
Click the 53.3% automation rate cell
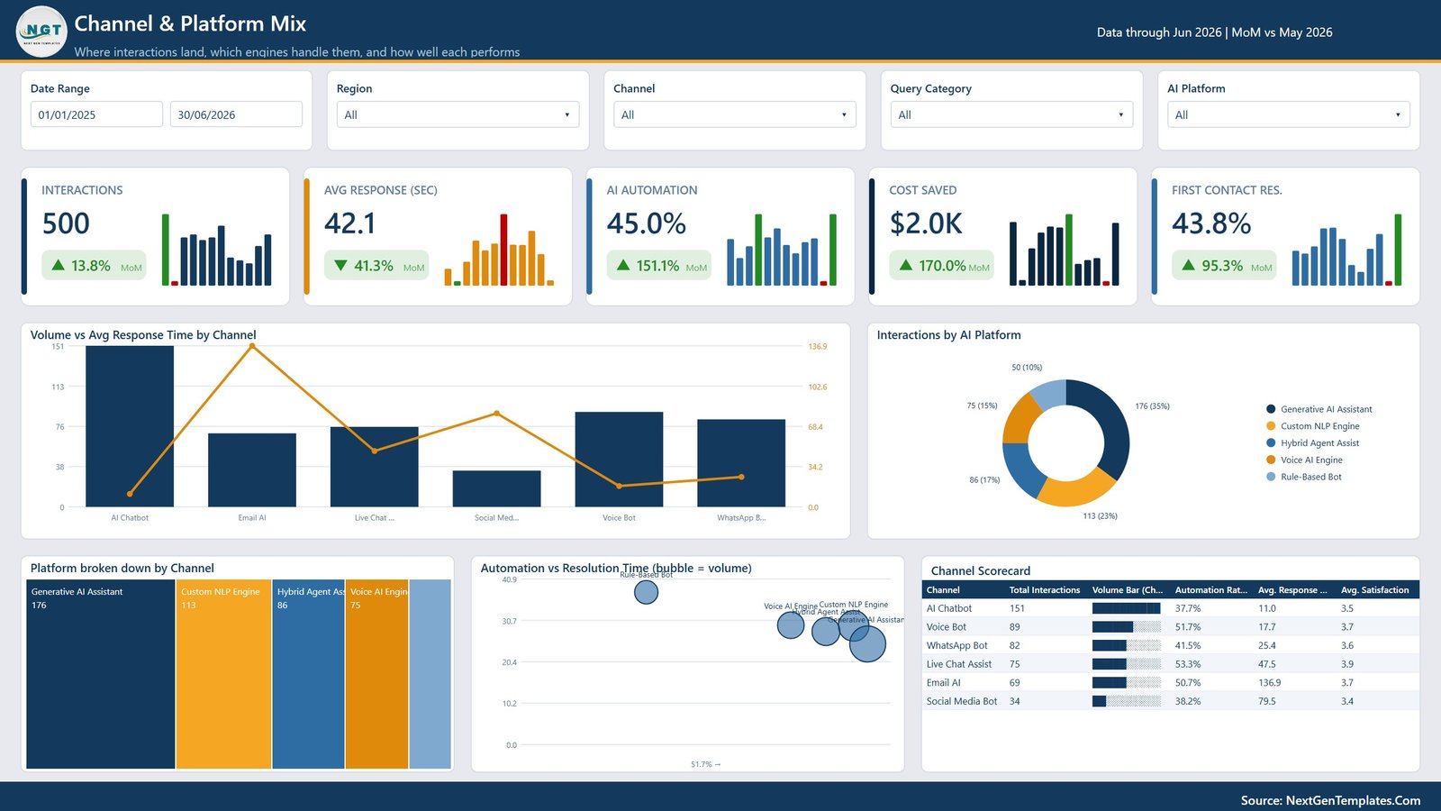pos(1188,664)
